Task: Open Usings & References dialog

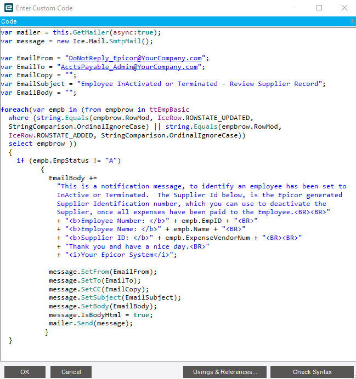Action: pos(225,372)
